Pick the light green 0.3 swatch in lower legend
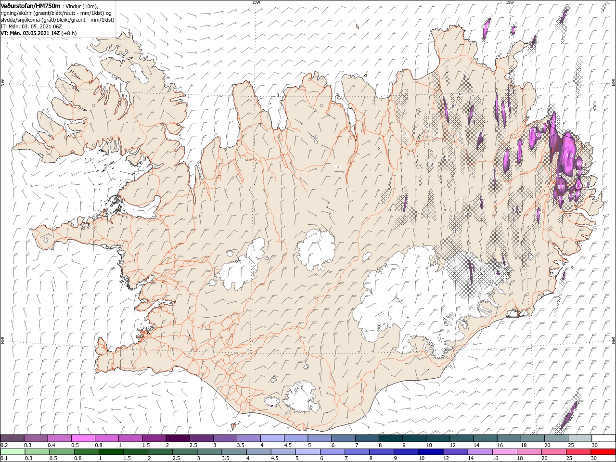The image size is (616, 462). [37, 452]
